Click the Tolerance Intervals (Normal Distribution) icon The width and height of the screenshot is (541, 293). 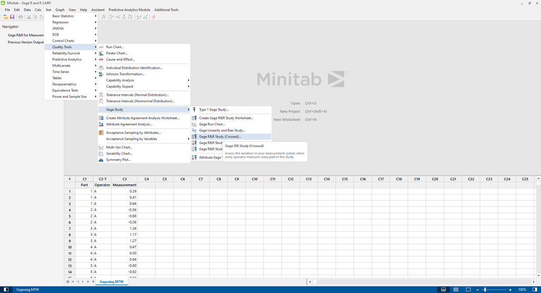101,95
